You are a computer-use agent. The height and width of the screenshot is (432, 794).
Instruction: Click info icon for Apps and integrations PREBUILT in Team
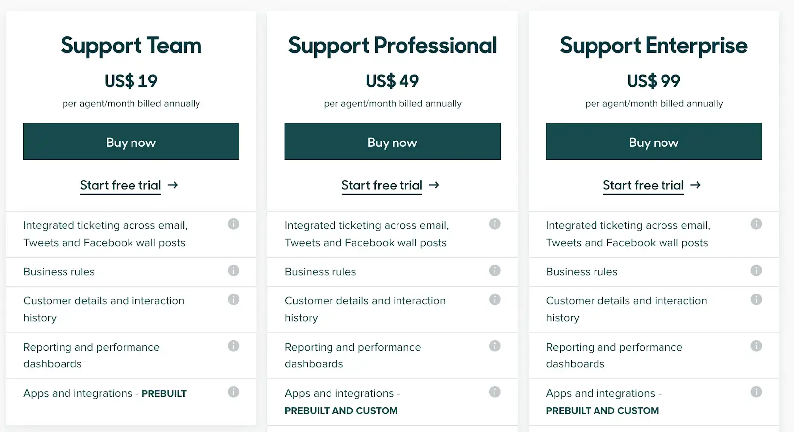(x=233, y=392)
